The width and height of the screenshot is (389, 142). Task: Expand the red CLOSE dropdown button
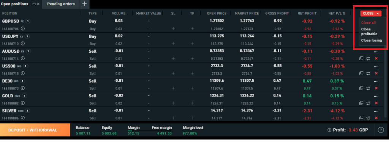pyautogui.click(x=371, y=13)
